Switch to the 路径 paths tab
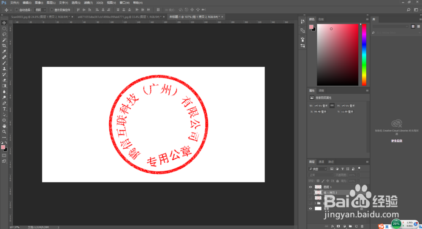The image size is (422, 229). pyautogui.click(x=331, y=162)
